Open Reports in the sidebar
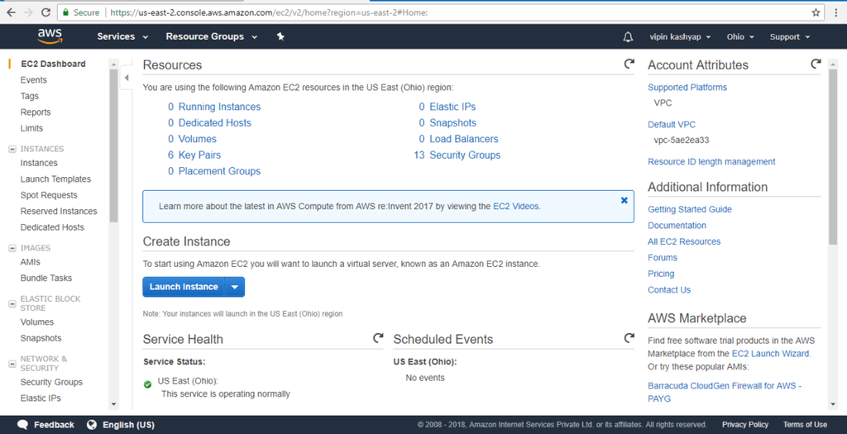 [36, 112]
